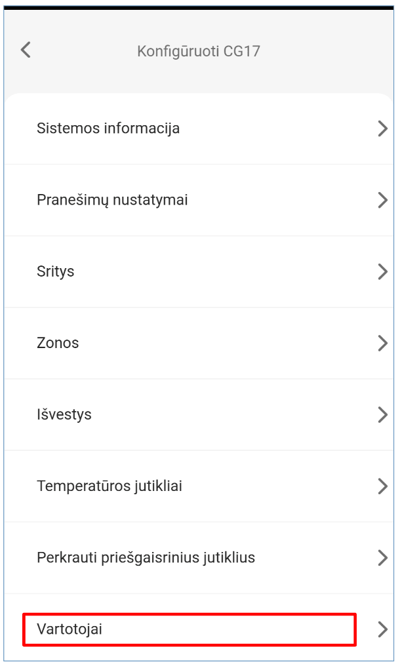398x666 pixels.
Task: Tap the chevron on the Sritys row
Action: click(383, 271)
